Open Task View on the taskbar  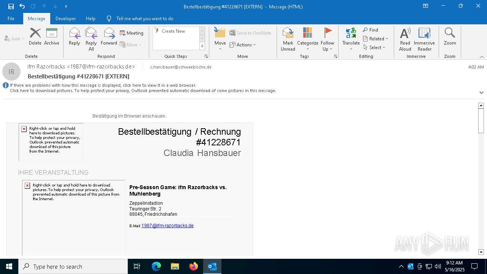(x=137, y=266)
